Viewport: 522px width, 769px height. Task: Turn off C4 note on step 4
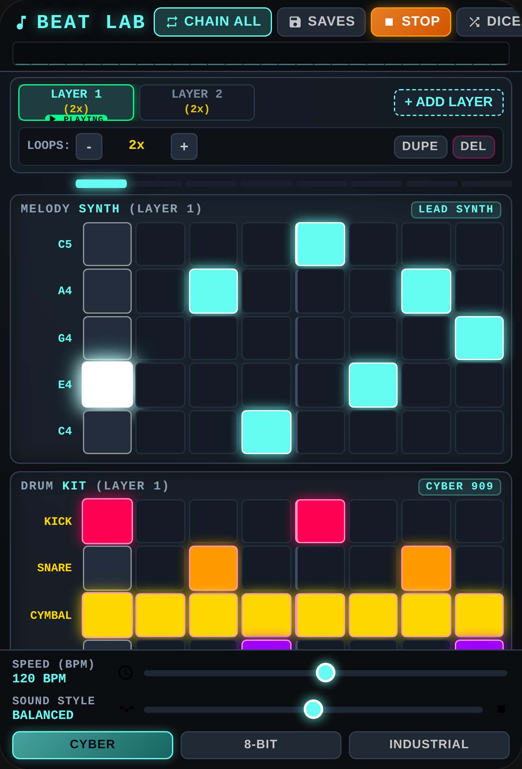pyautogui.click(x=266, y=432)
